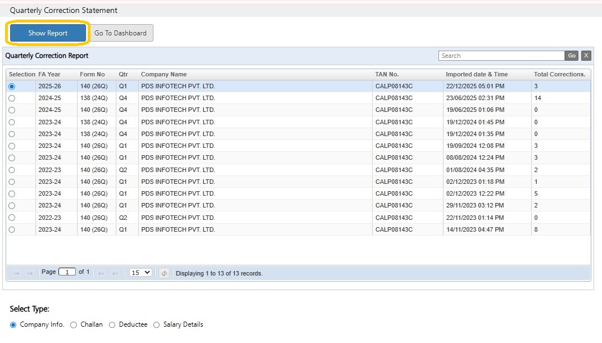The width and height of the screenshot is (602, 343).
Task: Refresh the Quarterly Correction Report grid
Action: pyautogui.click(x=164, y=273)
